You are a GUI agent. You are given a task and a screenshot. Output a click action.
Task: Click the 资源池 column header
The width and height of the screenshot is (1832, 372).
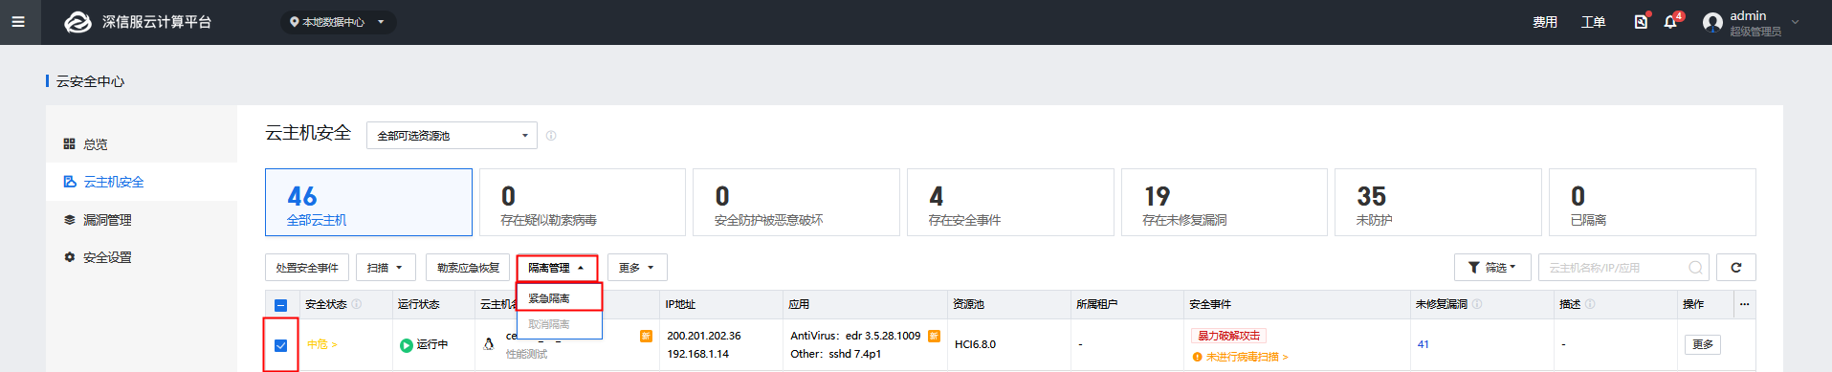968,304
